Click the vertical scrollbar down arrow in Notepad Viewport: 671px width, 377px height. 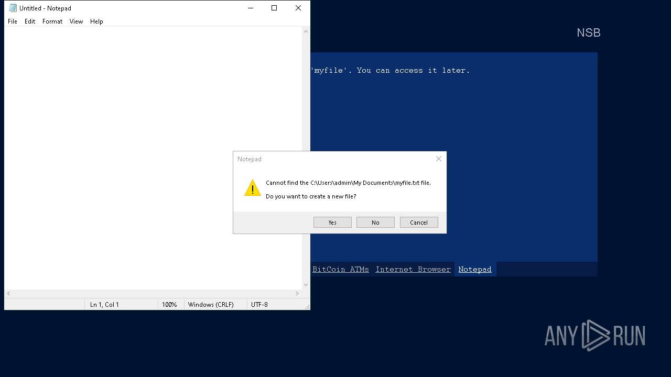(x=306, y=285)
